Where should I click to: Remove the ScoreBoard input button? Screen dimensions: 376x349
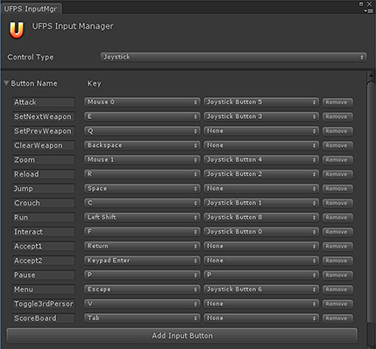(x=337, y=318)
